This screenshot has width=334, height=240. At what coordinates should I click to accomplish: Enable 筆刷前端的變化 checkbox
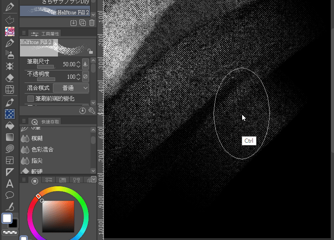tap(31, 99)
